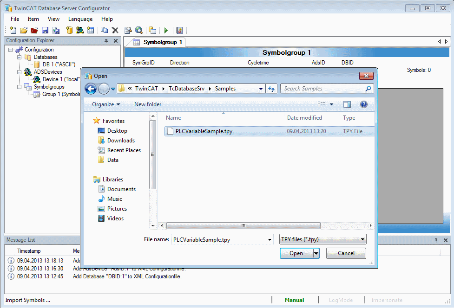Click the Help question mark icon

click(364, 104)
